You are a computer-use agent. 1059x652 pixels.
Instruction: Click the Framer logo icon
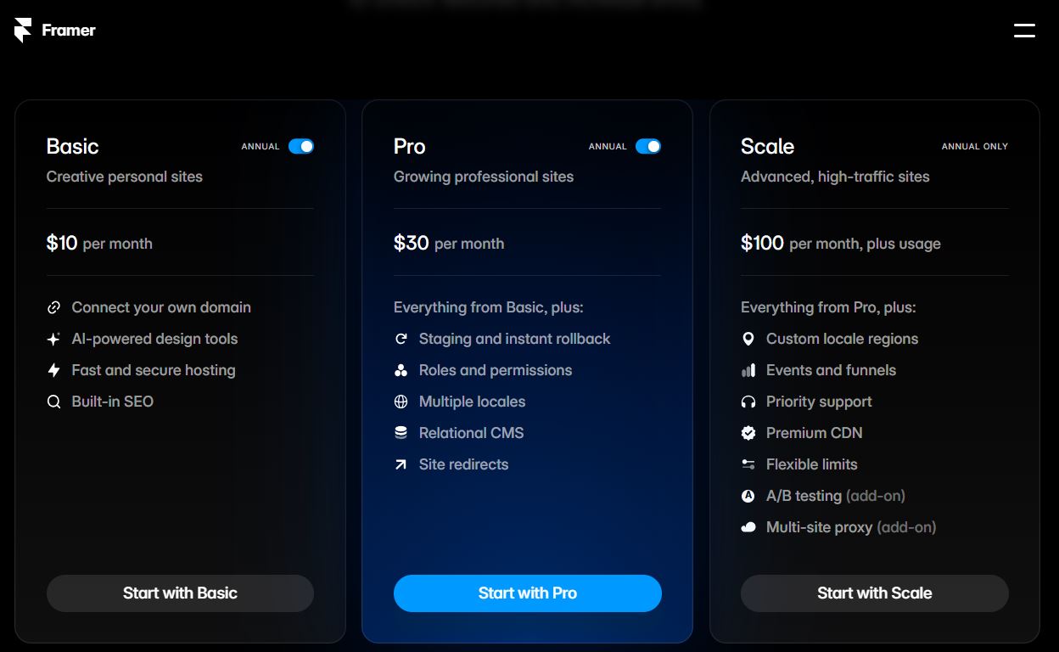point(23,31)
